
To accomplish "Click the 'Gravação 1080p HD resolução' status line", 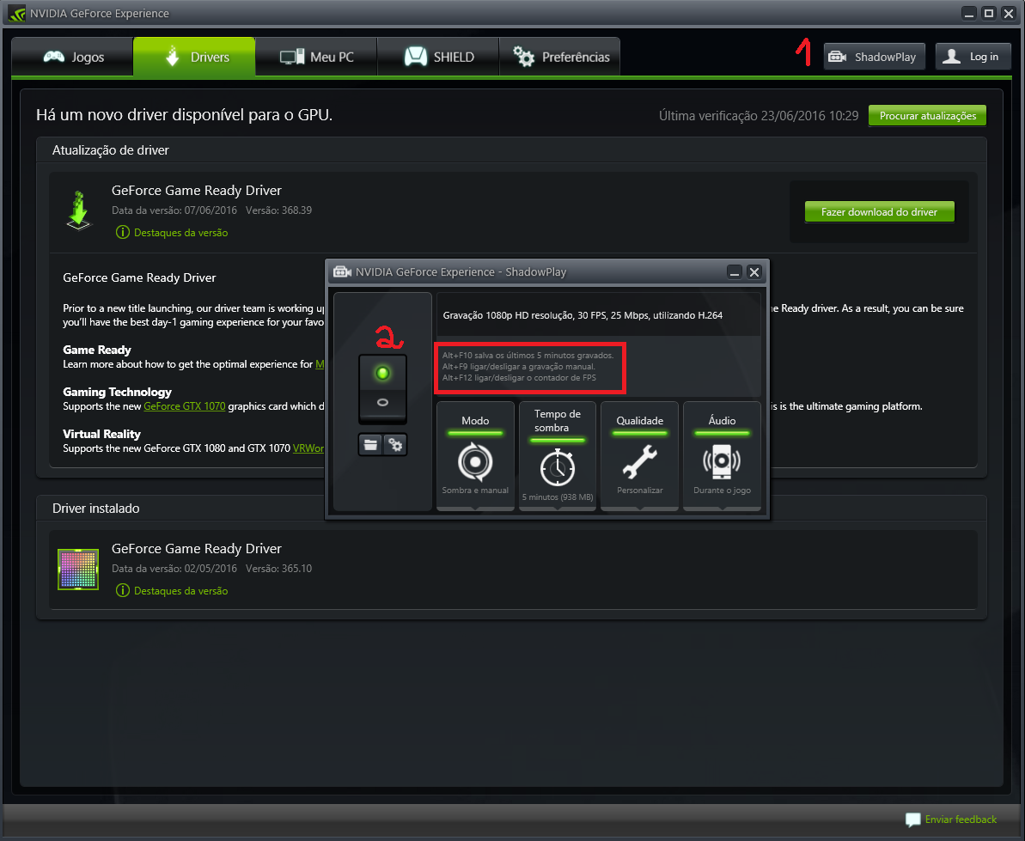I will [x=583, y=315].
